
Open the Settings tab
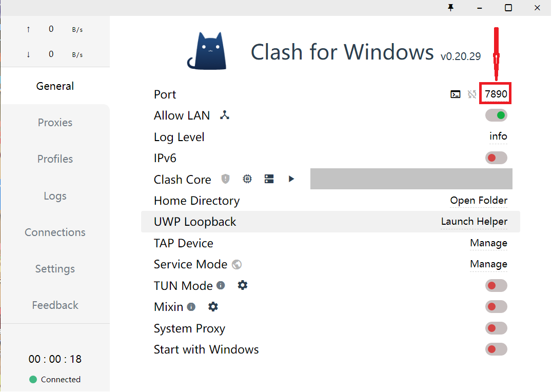[x=55, y=269]
